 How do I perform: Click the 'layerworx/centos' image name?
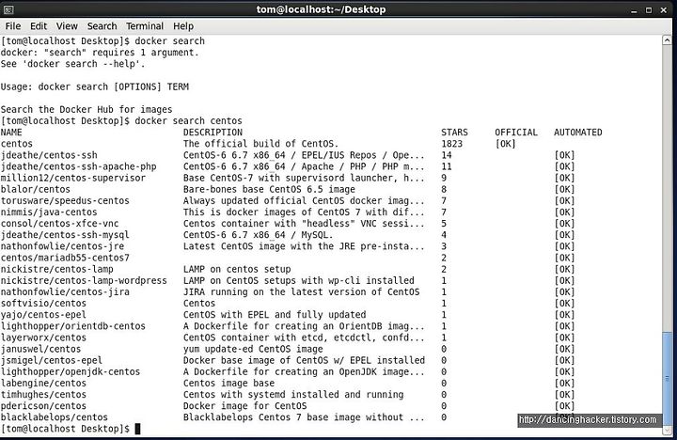(x=43, y=338)
